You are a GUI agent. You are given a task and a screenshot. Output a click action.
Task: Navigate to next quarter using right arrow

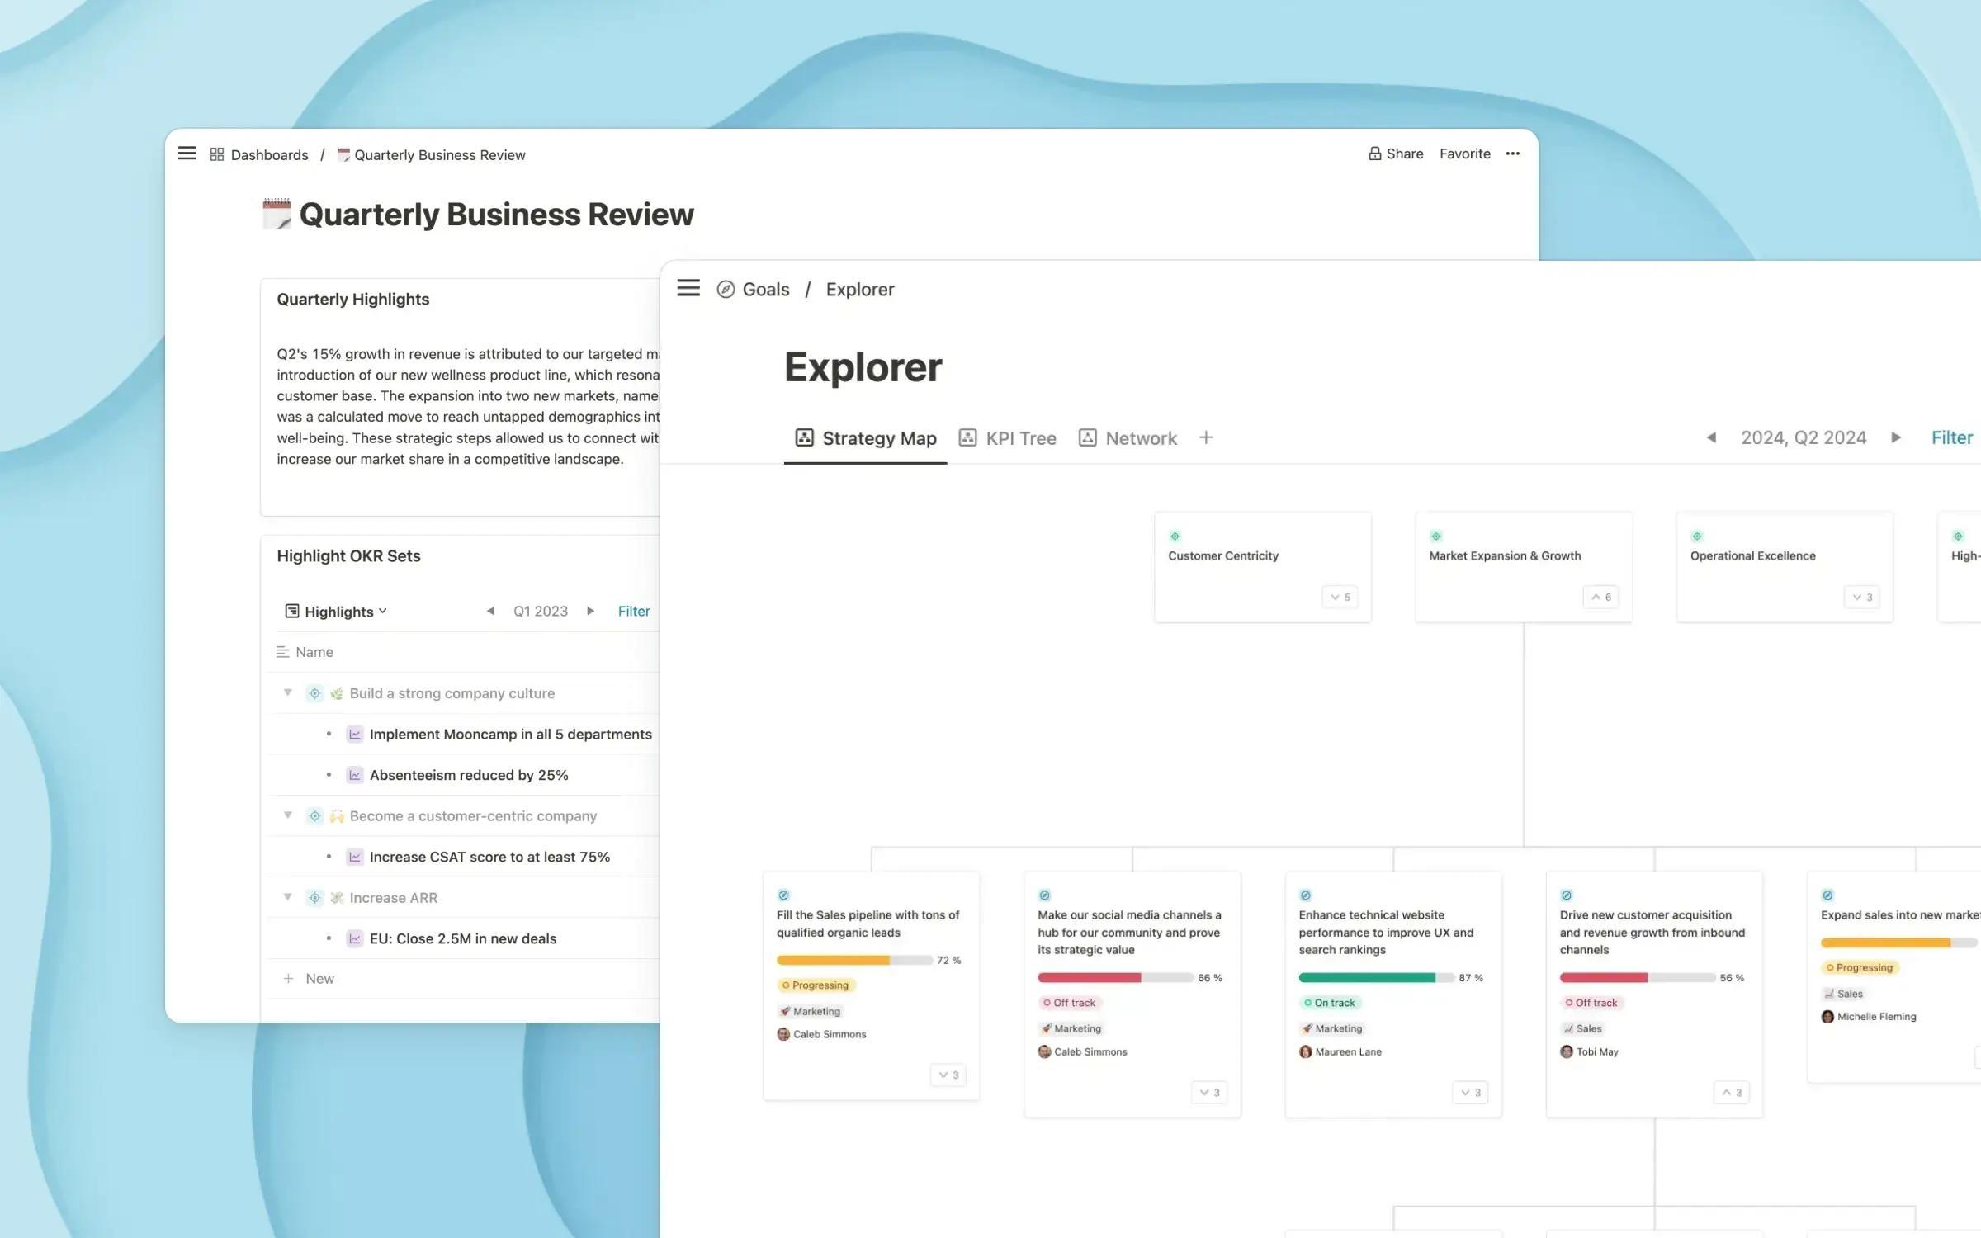tap(1897, 438)
